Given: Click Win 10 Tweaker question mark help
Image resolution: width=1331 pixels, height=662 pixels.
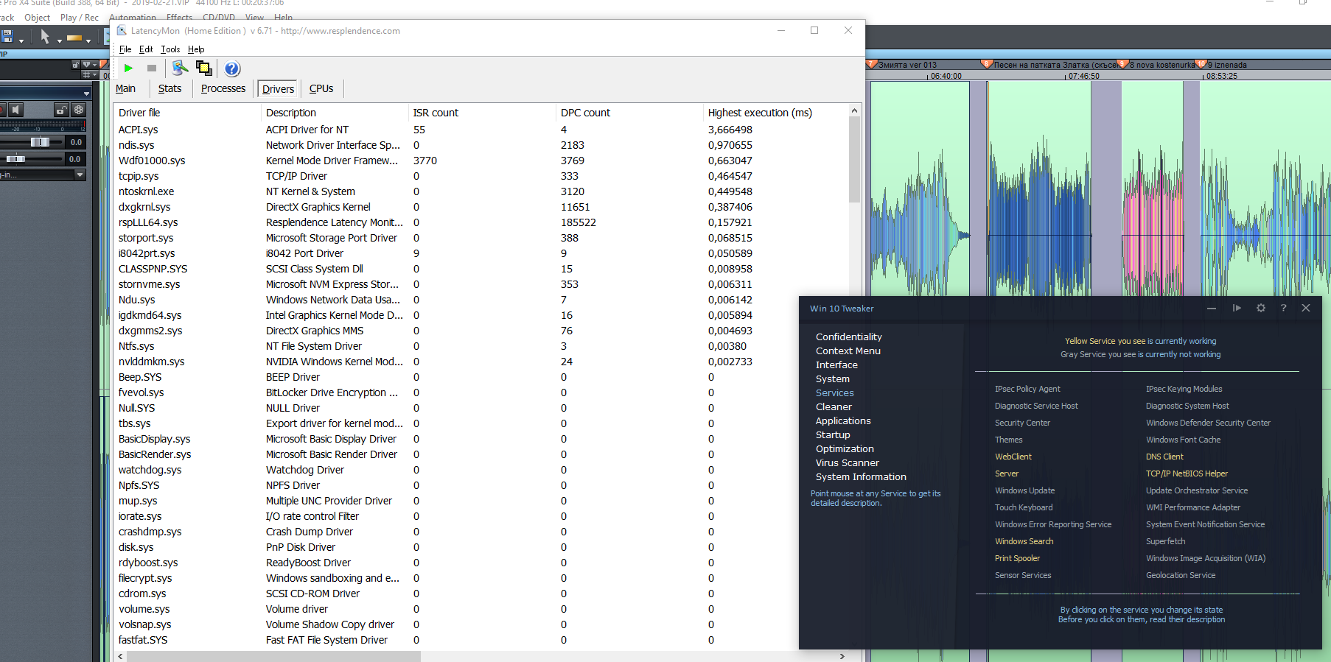Looking at the screenshot, I should coord(1283,308).
